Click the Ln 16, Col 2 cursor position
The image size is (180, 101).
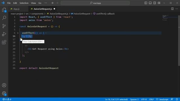click(116, 99)
